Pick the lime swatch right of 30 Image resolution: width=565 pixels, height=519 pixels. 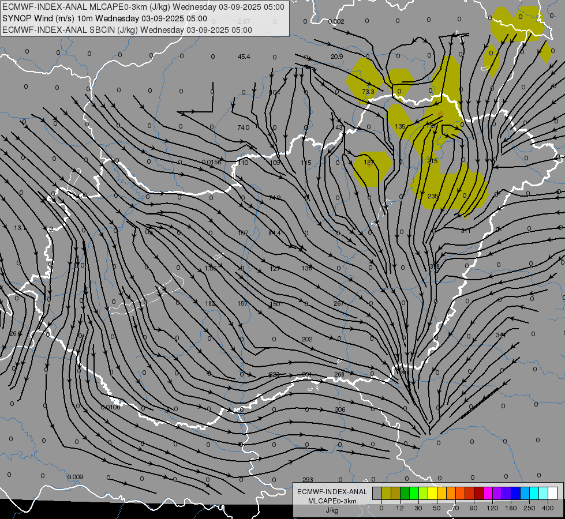point(423,494)
